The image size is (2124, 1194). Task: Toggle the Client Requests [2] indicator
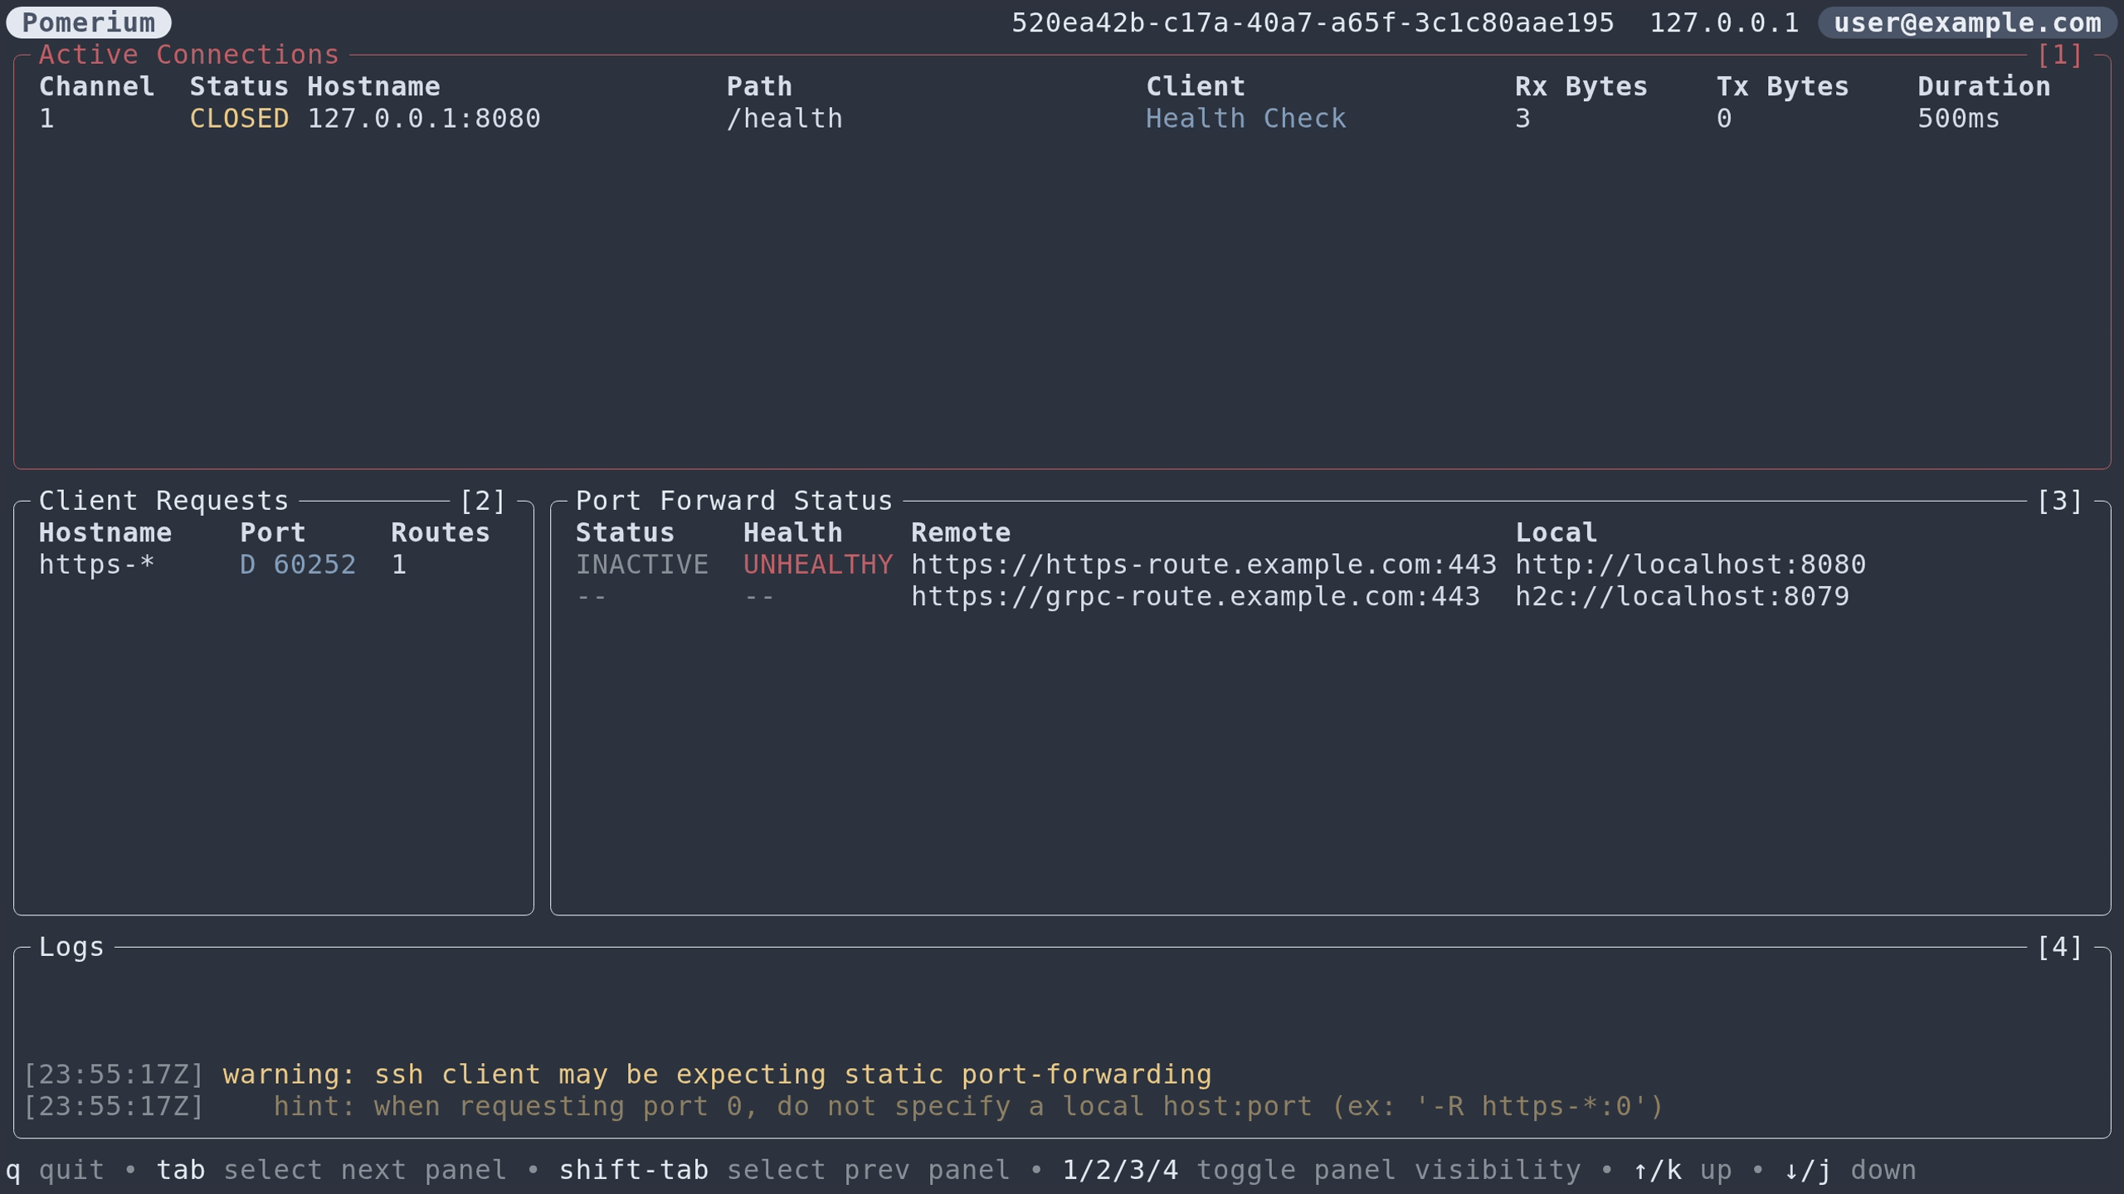(482, 501)
